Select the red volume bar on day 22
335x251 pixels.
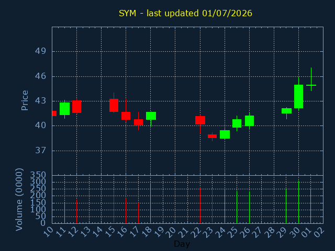(200, 206)
